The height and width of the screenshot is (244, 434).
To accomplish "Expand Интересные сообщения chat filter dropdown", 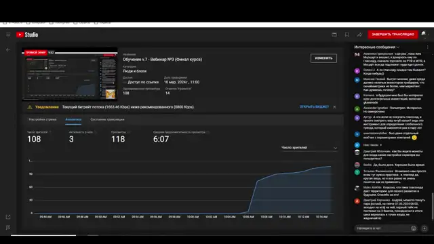I will (377, 47).
